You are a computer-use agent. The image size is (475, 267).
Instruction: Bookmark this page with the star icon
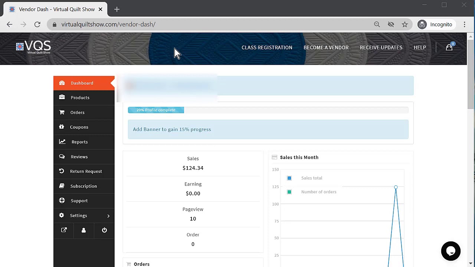[x=405, y=24]
